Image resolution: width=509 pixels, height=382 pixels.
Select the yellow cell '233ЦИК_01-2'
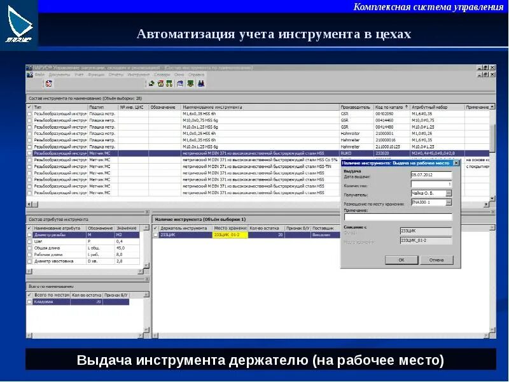(230, 235)
